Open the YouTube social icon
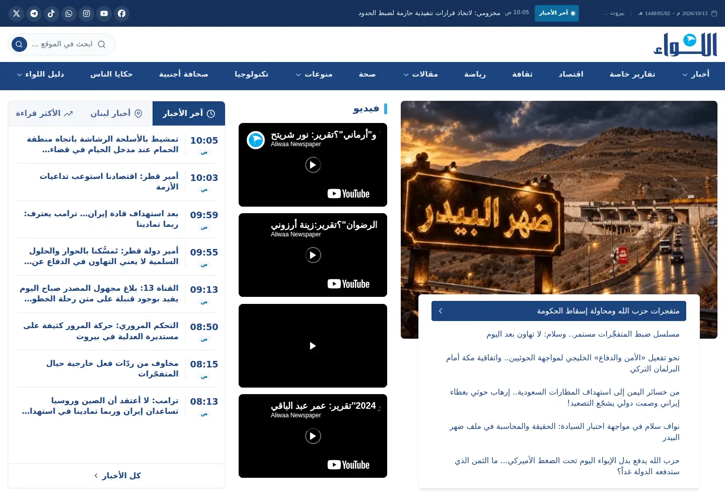 click(104, 14)
